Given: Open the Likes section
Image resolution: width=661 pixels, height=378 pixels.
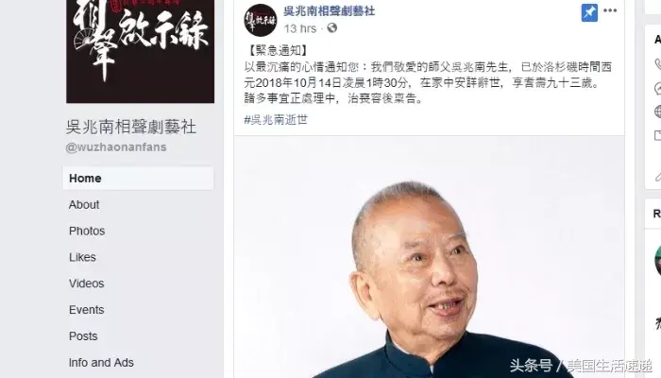Looking at the screenshot, I should click(x=82, y=257).
